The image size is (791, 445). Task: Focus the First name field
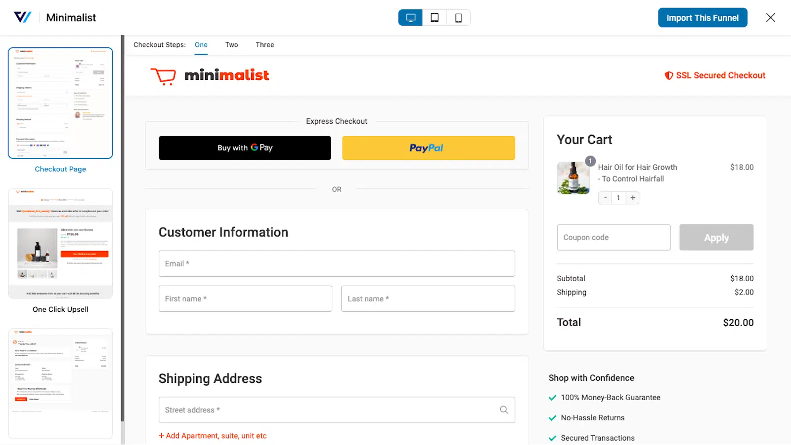245,299
